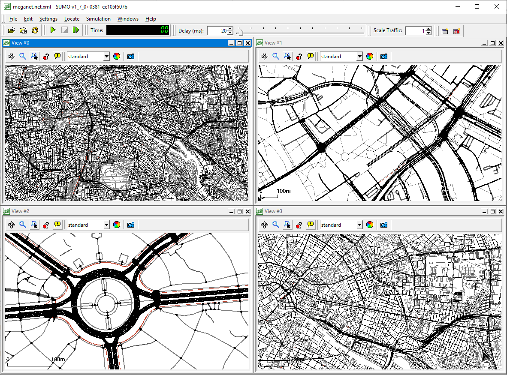Click the Step simulation button
The height and width of the screenshot is (375, 507).
click(76, 30)
